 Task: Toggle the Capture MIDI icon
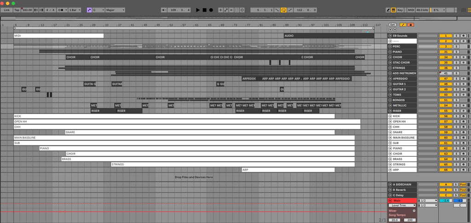(x=237, y=10)
